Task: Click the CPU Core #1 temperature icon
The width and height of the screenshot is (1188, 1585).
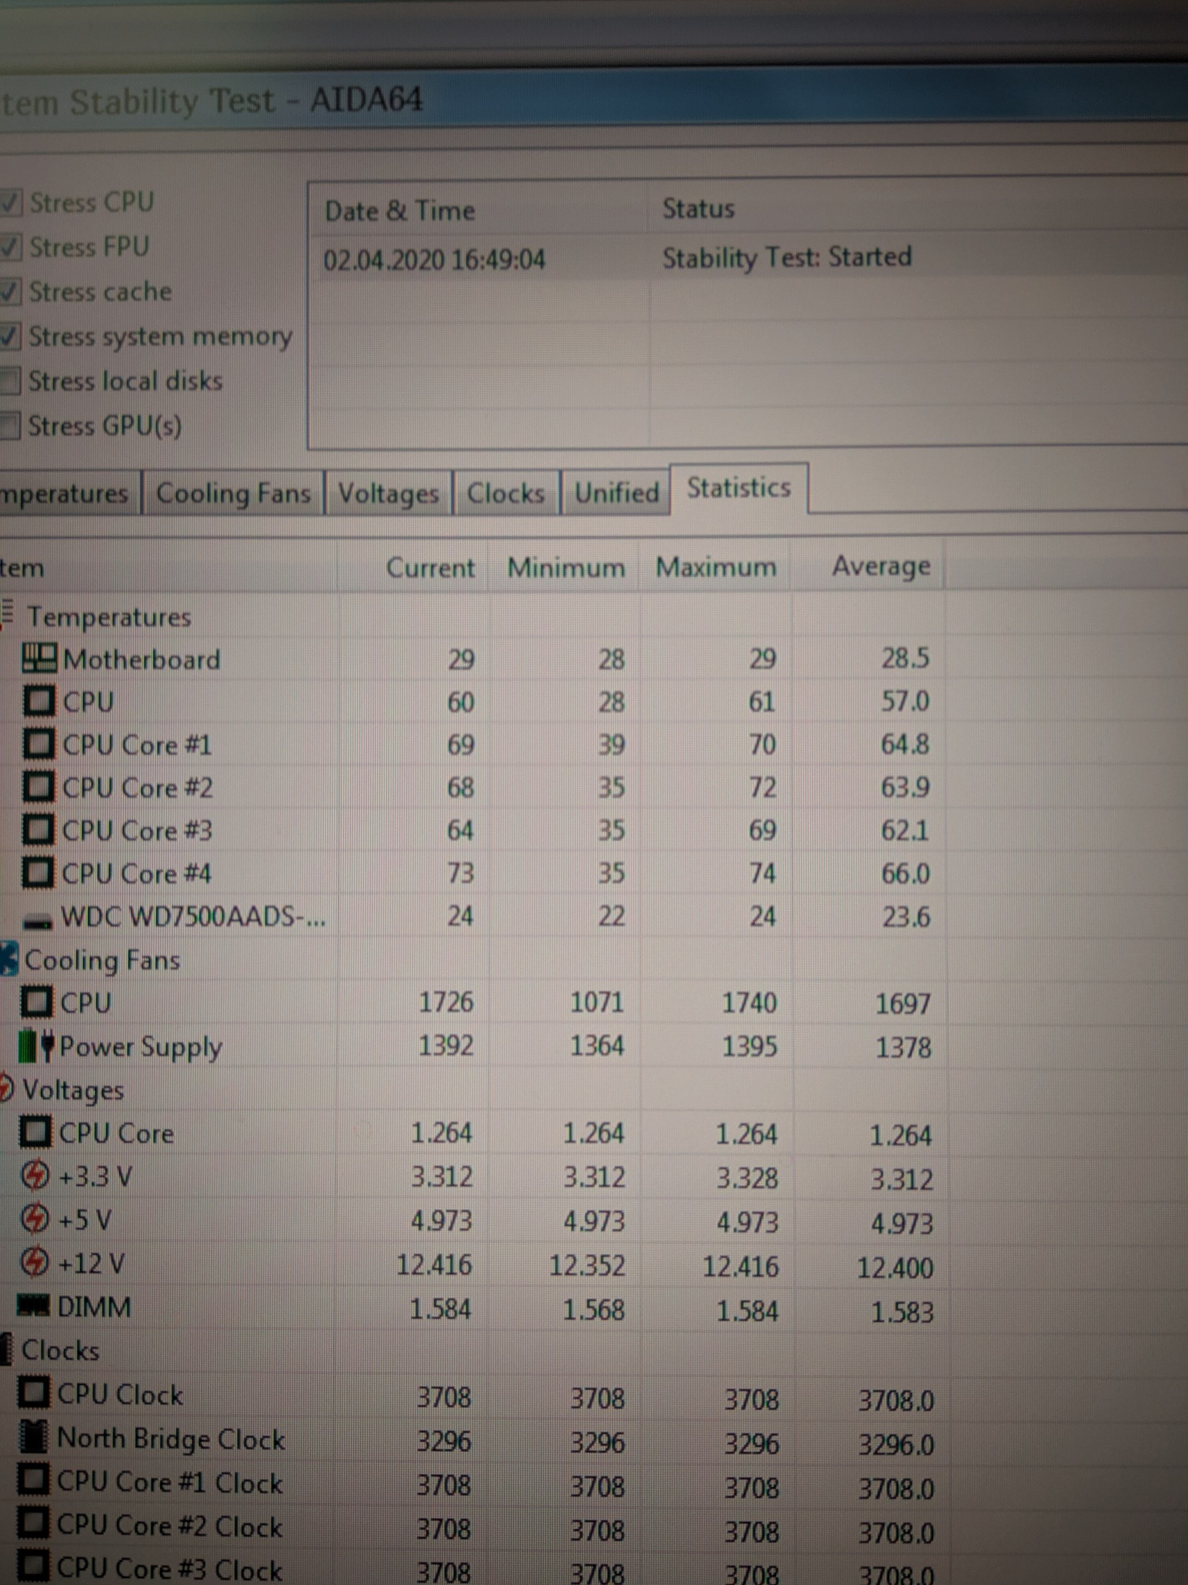Action: point(38,744)
